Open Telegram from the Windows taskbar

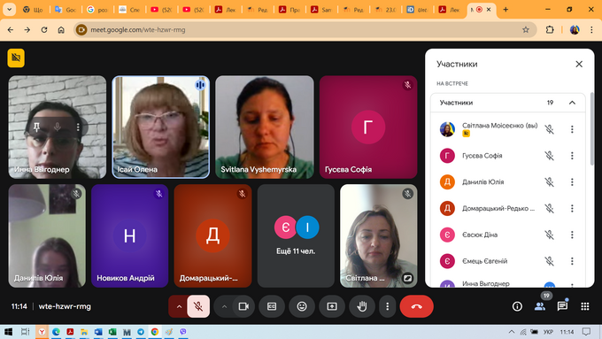[141, 332]
